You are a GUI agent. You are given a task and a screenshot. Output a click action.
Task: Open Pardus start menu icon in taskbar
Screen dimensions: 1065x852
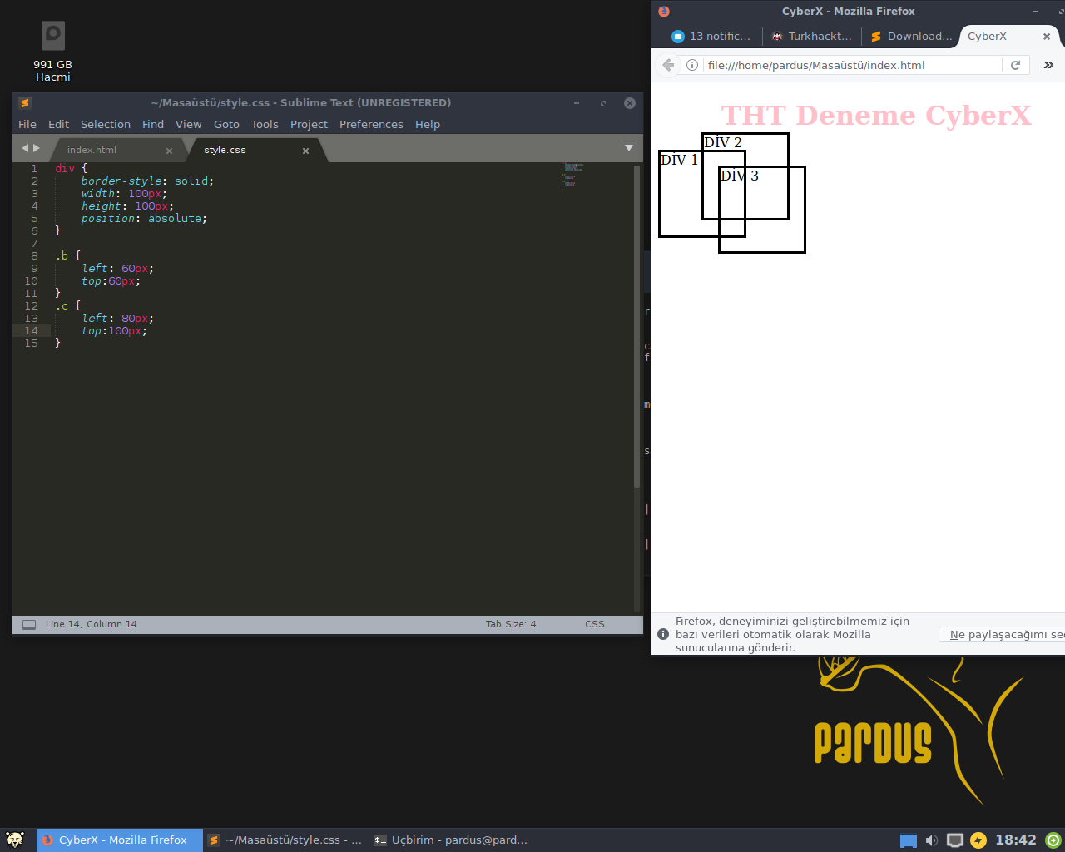click(15, 840)
